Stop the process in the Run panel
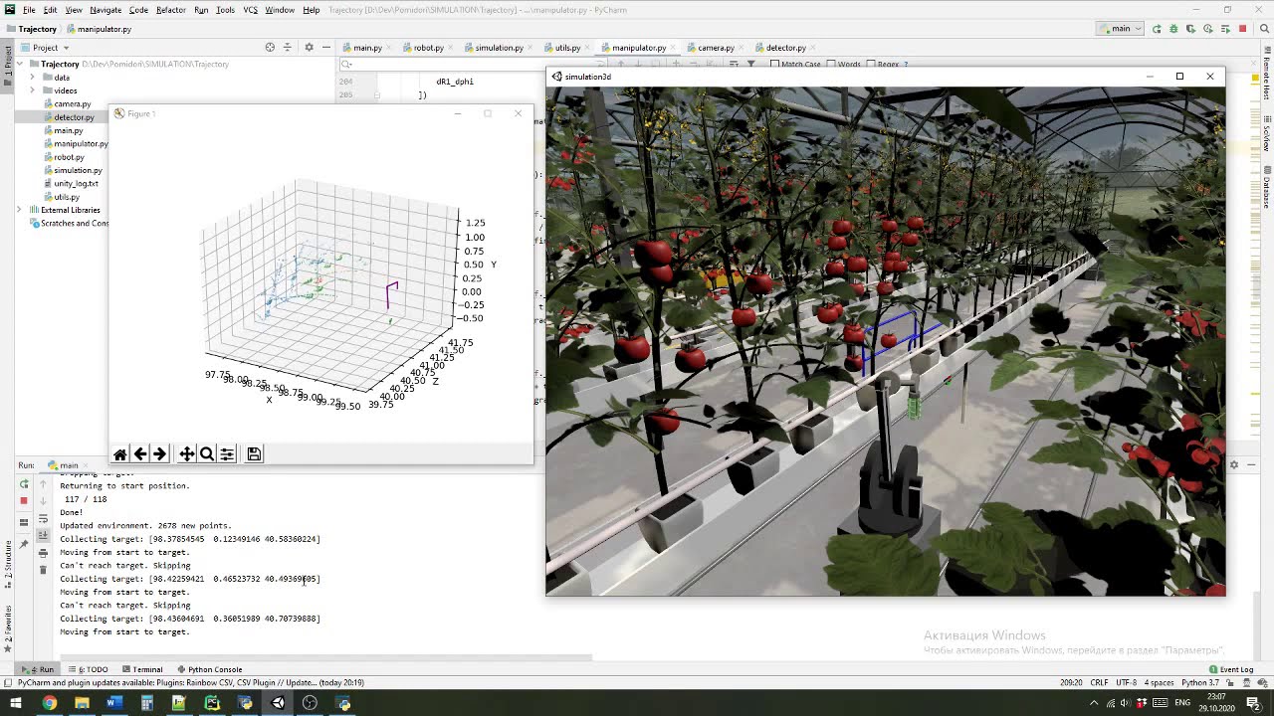This screenshot has height=716, width=1274. (x=24, y=500)
